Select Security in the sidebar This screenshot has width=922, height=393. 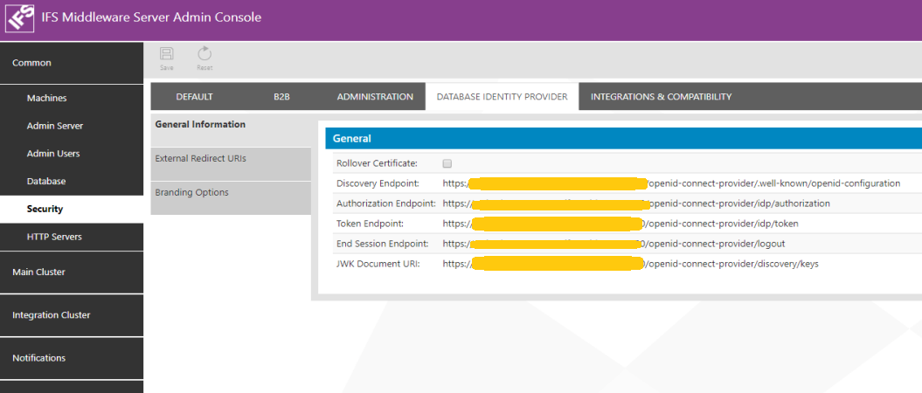[72, 209]
